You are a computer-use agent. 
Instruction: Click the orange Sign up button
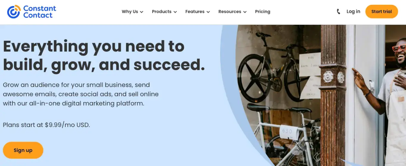coord(23,150)
